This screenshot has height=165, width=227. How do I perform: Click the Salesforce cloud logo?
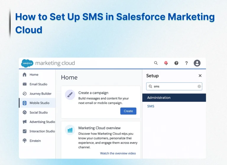click(27, 63)
